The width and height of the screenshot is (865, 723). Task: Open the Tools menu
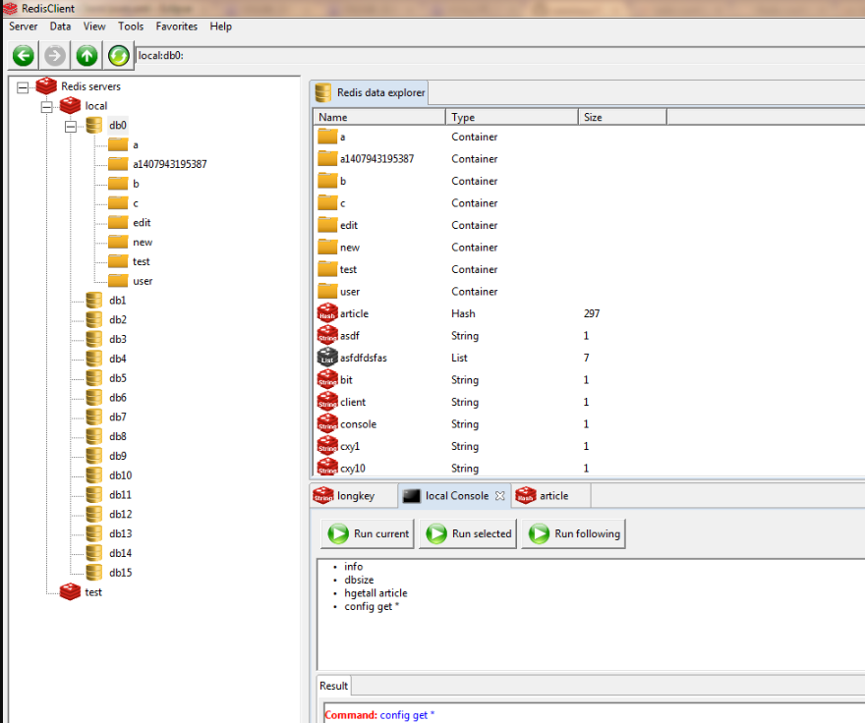131,27
